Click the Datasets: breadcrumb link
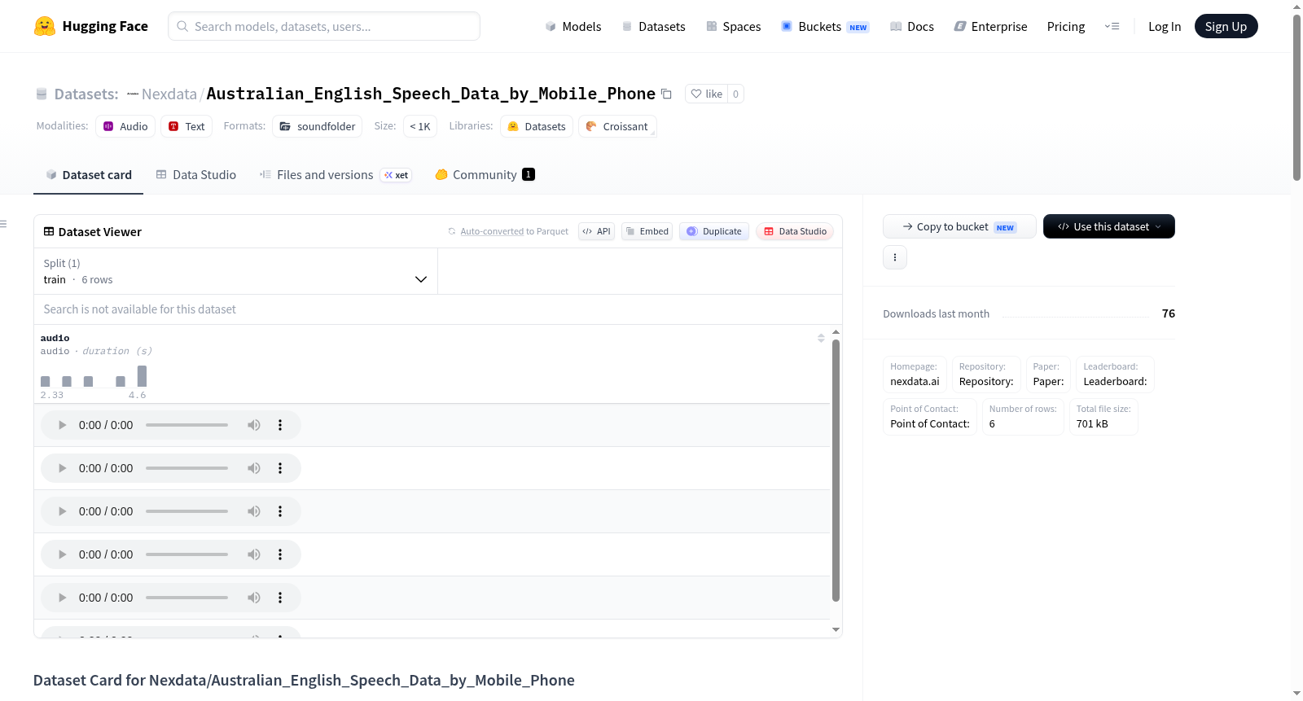 tap(86, 94)
